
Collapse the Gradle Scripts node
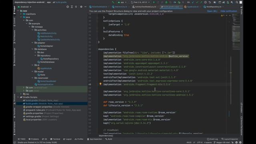(x=18, y=97)
